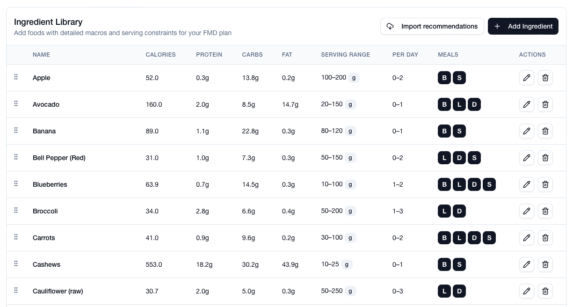Toggle the Lunch badge for Avocado

tap(459, 104)
